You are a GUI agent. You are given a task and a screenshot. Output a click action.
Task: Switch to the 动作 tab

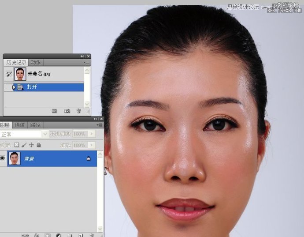click(36, 63)
